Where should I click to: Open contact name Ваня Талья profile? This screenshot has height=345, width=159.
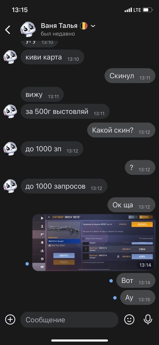pos(59,26)
